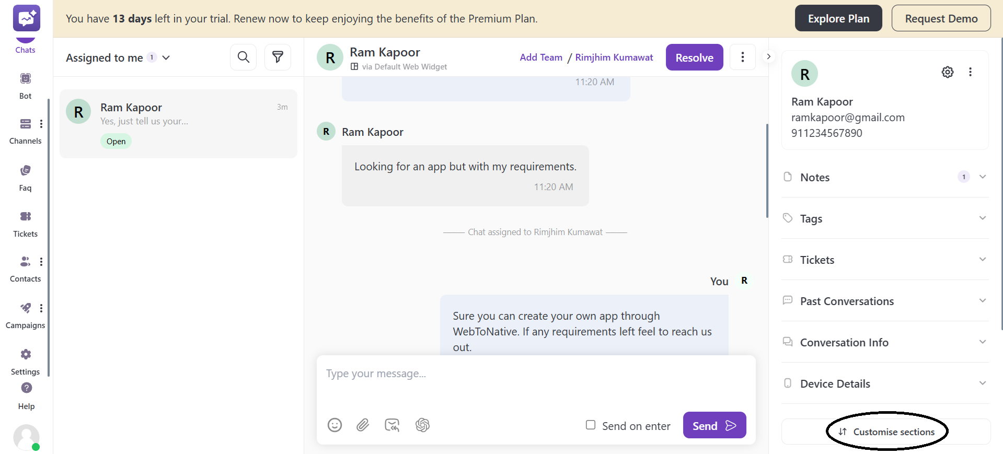Expand the Device Details section
The image size is (1003, 454).
click(982, 383)
